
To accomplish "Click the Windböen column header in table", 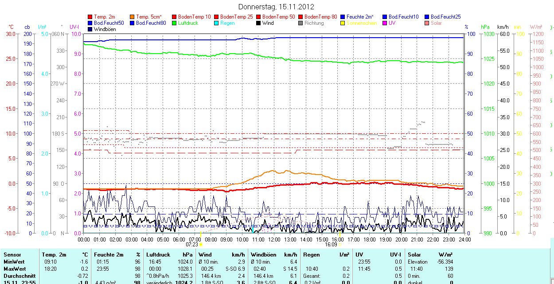I will [x=263, y=255].
